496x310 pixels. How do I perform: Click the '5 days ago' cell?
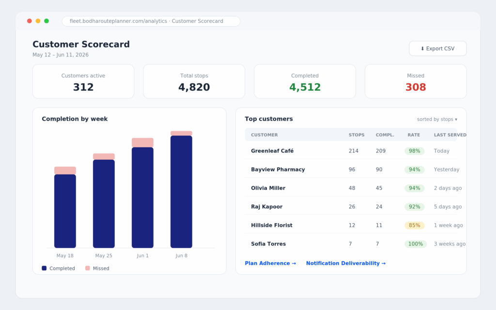448,207
